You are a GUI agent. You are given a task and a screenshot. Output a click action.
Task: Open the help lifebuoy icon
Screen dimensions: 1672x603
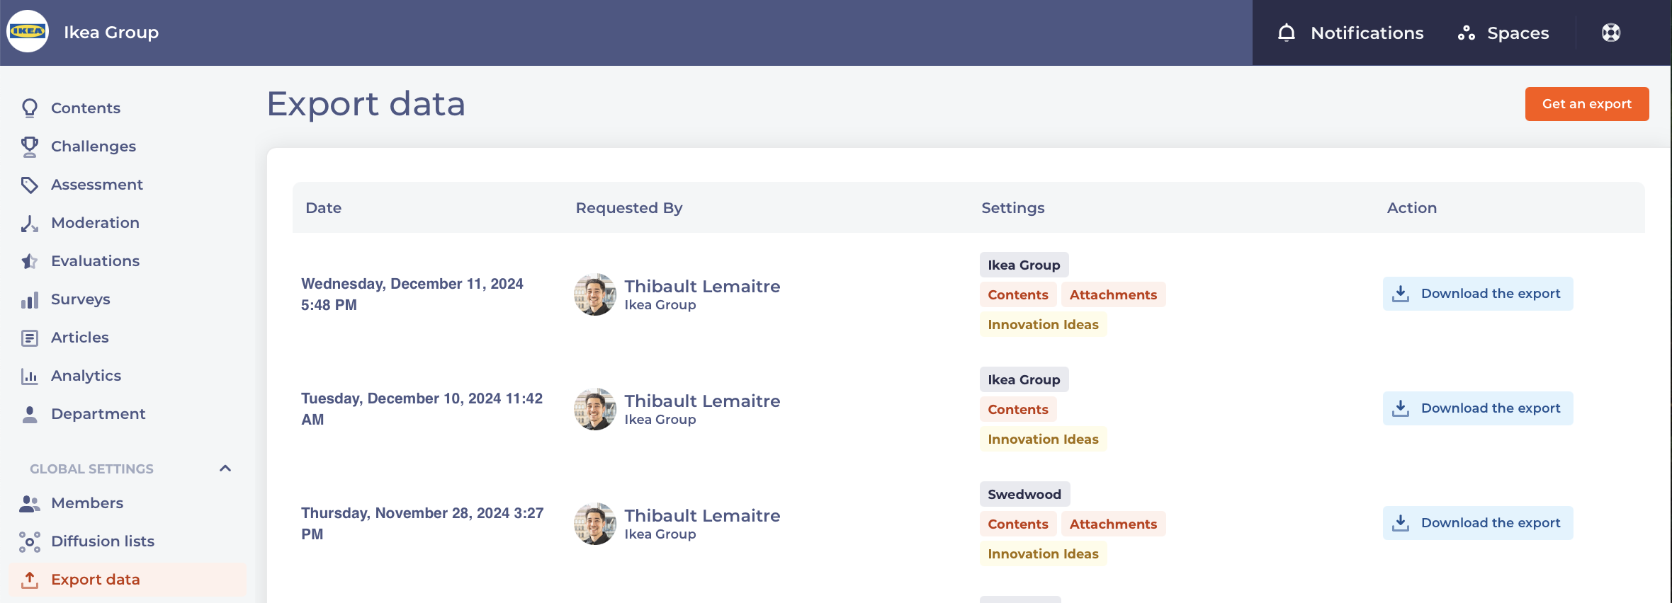point(1611,33)
